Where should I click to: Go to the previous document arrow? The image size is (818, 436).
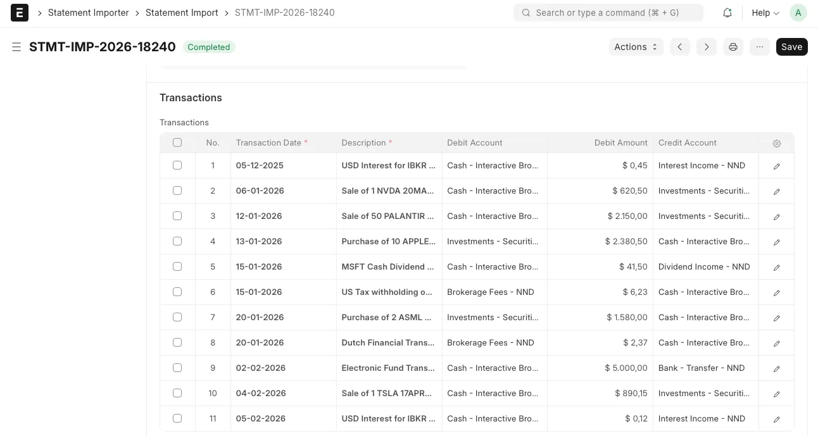coord(679,47)
